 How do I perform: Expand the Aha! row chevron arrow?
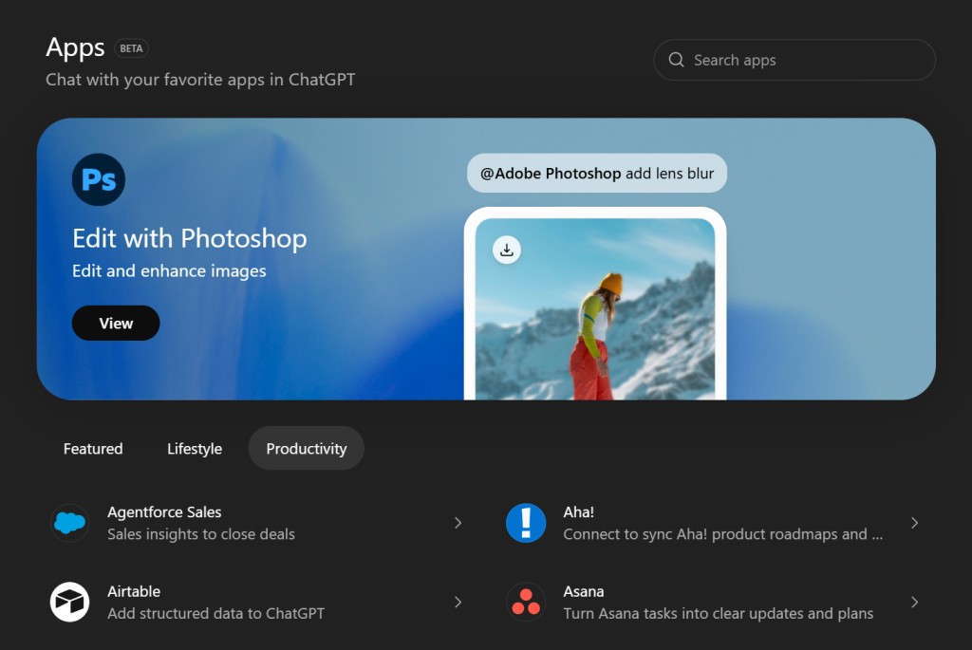click(914, 523)
